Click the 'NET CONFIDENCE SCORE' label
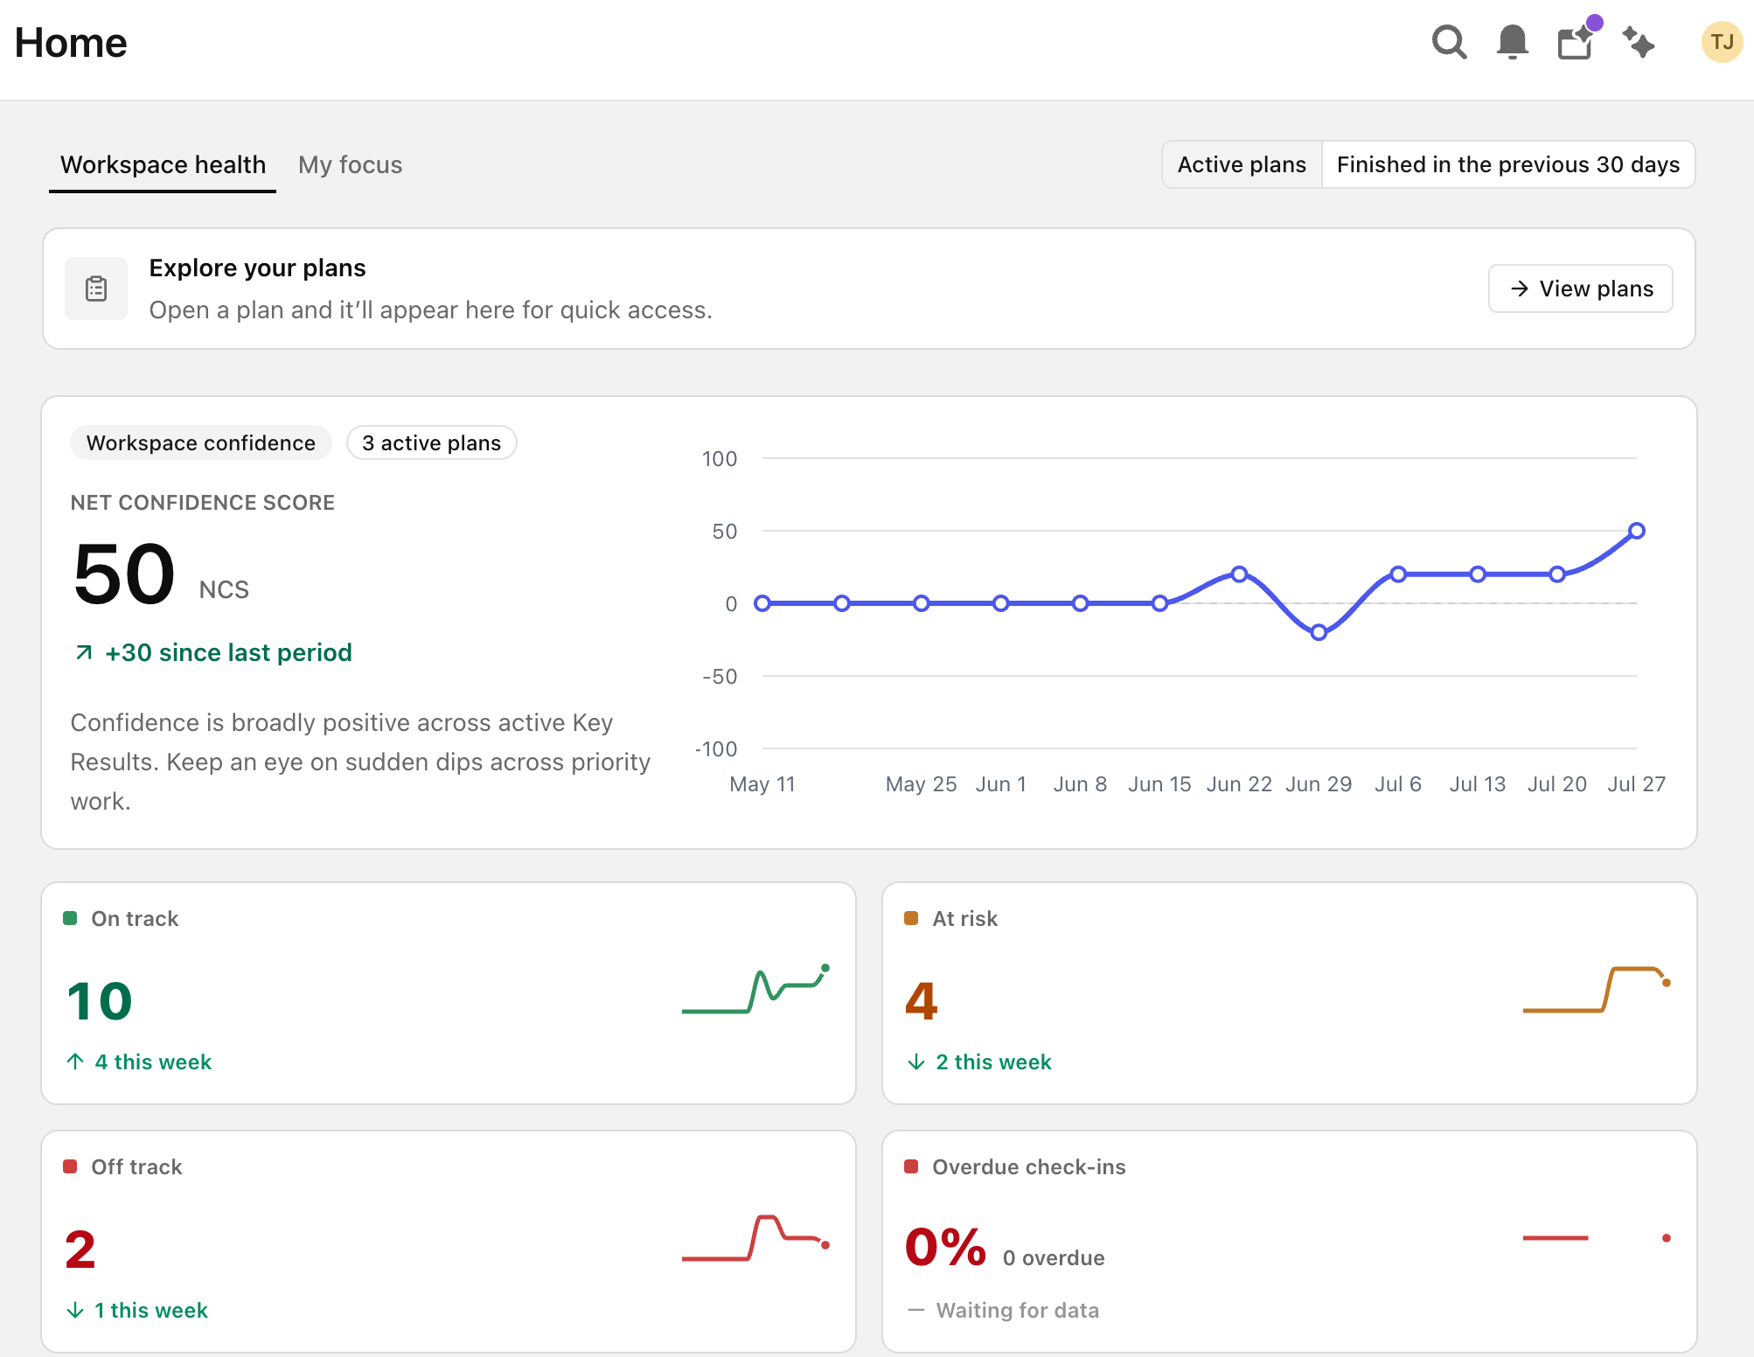Screen dimensions: 1754x1357 (x=203, y=502)
